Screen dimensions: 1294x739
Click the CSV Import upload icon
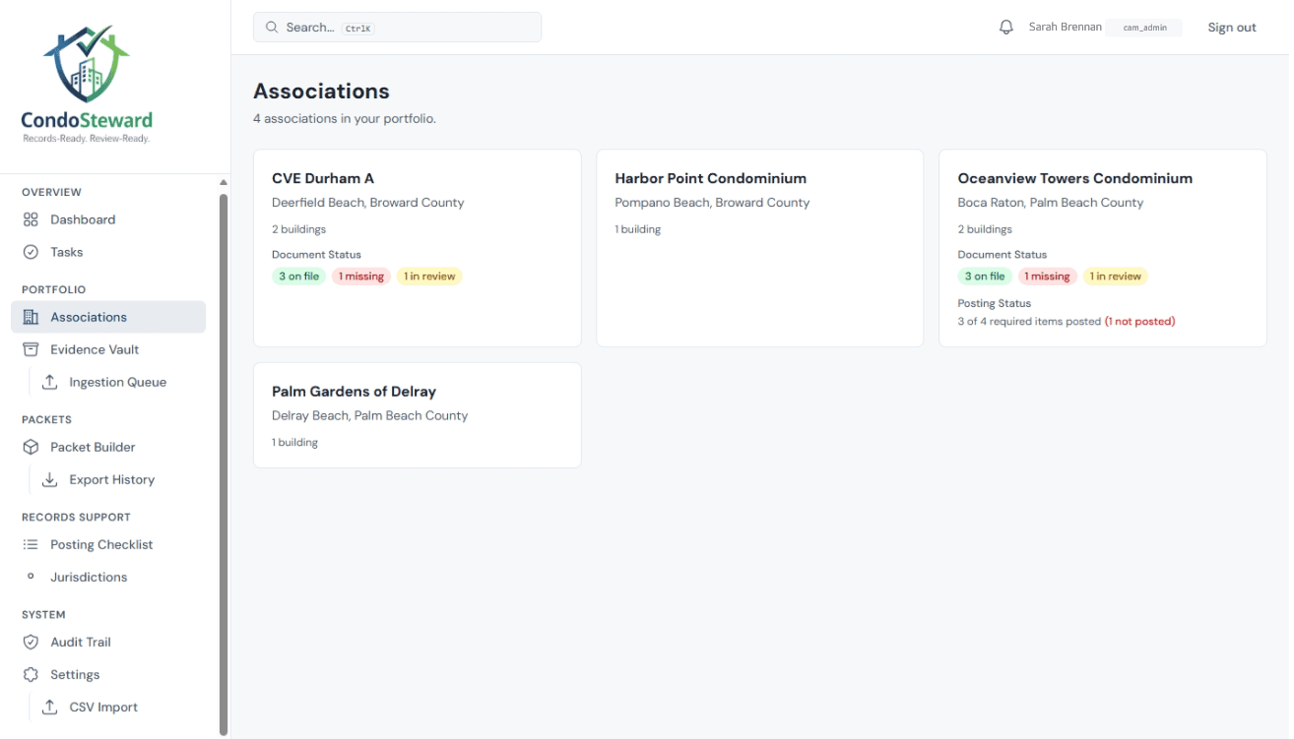49,707
